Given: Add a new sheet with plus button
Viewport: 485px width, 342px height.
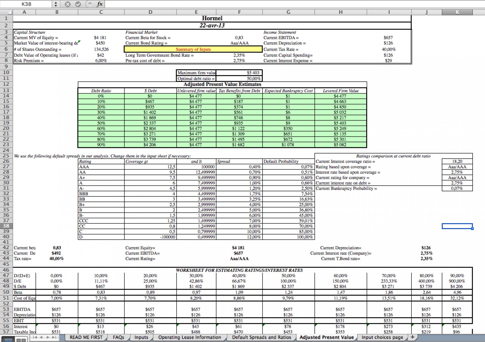Looking at the screenshot, I should tap(412, 337).
